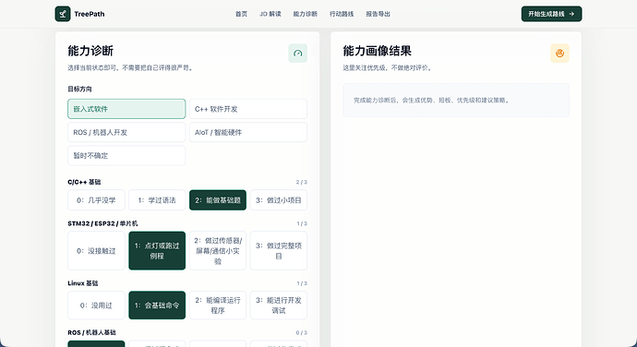This screenshot has width=637, height=347.
Task: Choose Linux level 3：能进行开发调试
Action: (279, 305)
